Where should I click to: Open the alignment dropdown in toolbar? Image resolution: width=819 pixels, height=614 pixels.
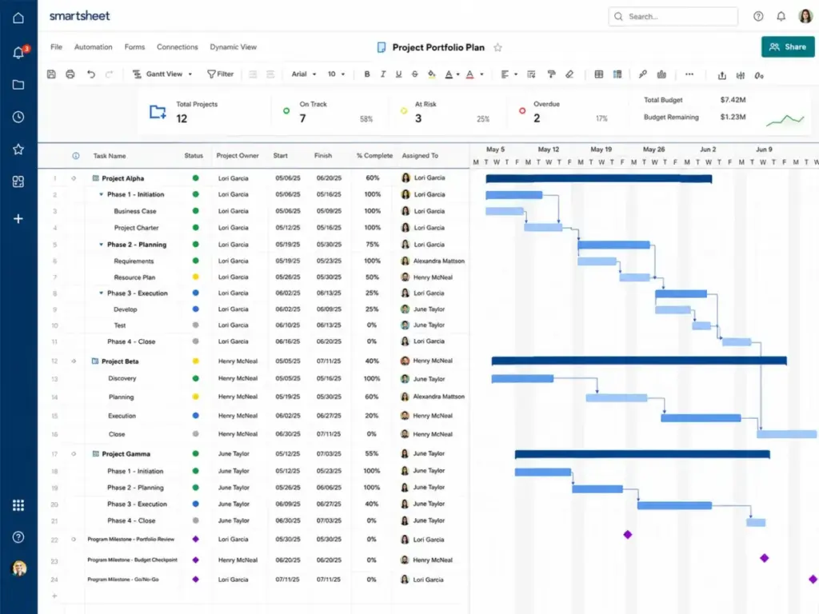(509, 74)
